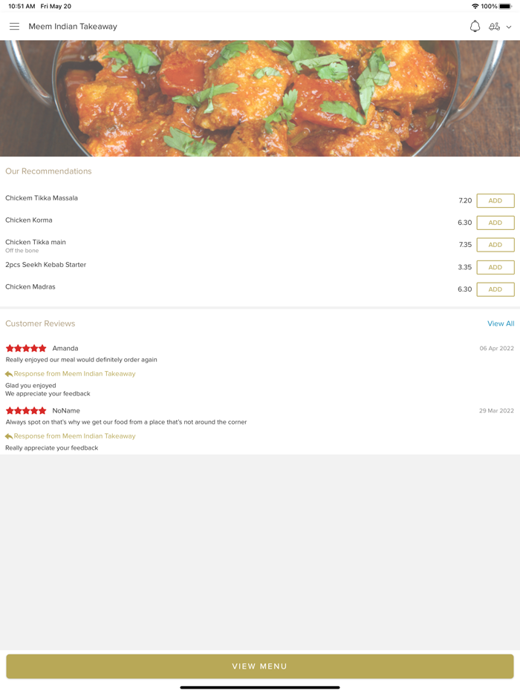Viewport: 520px width, 693px height.
Task: Open notifications via the bell icon
Action: point(475,26)
